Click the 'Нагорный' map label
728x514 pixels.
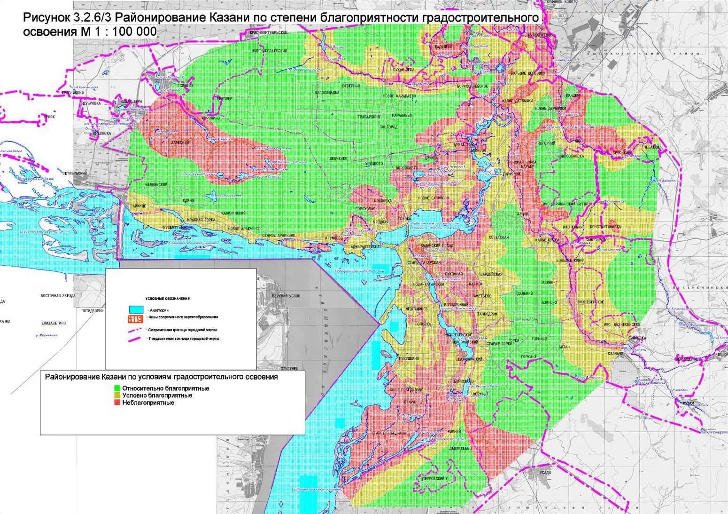pyautogui.click(x=547, y=143)
